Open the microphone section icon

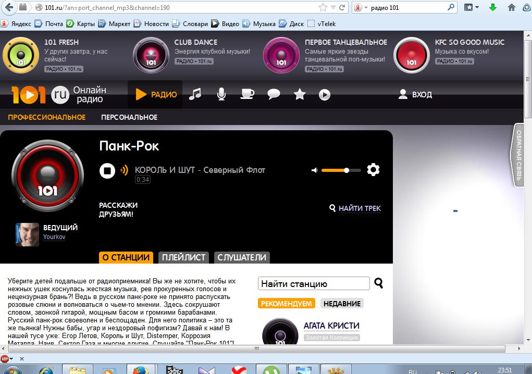221,94
